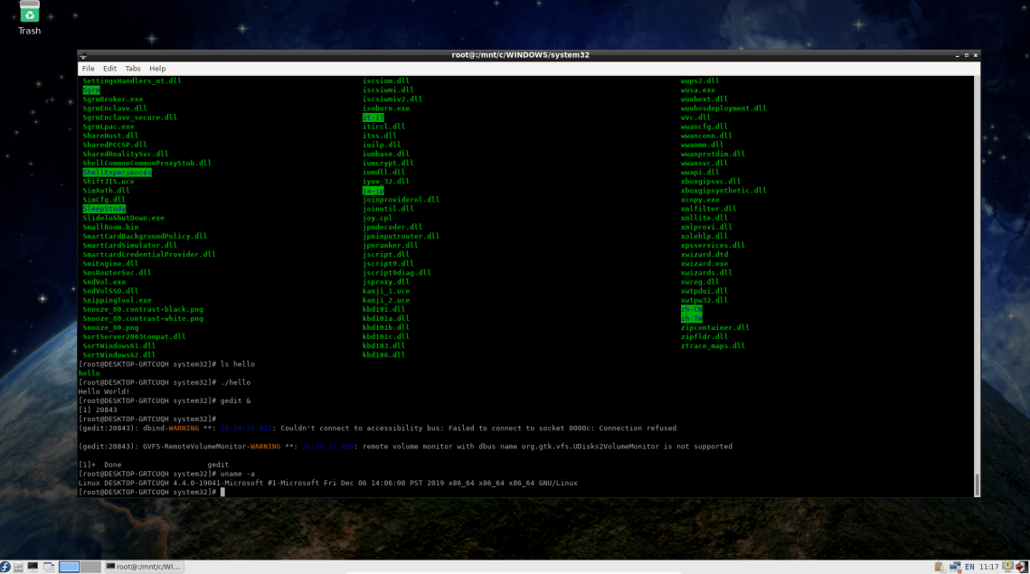Open the Help menu of the terminal
Screen dimensions: 1030x574
tap(157, 68)
